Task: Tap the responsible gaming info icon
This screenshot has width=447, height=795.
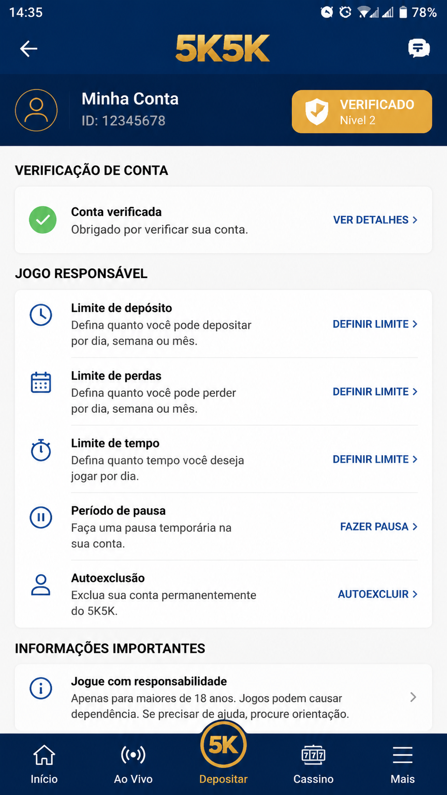Action: (x=41, y=688)
